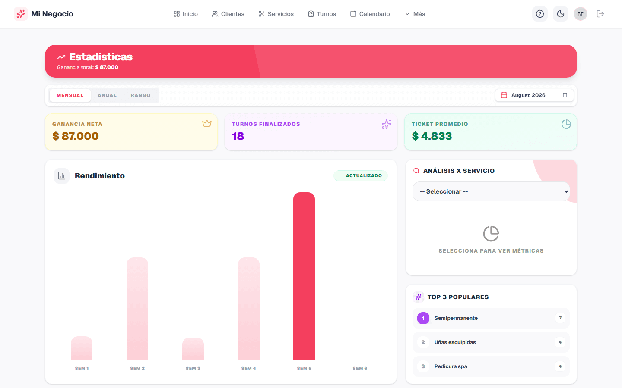Select the Uñas esculpidas row
This screenshot has height=388, width=622.
pos(491,342)
